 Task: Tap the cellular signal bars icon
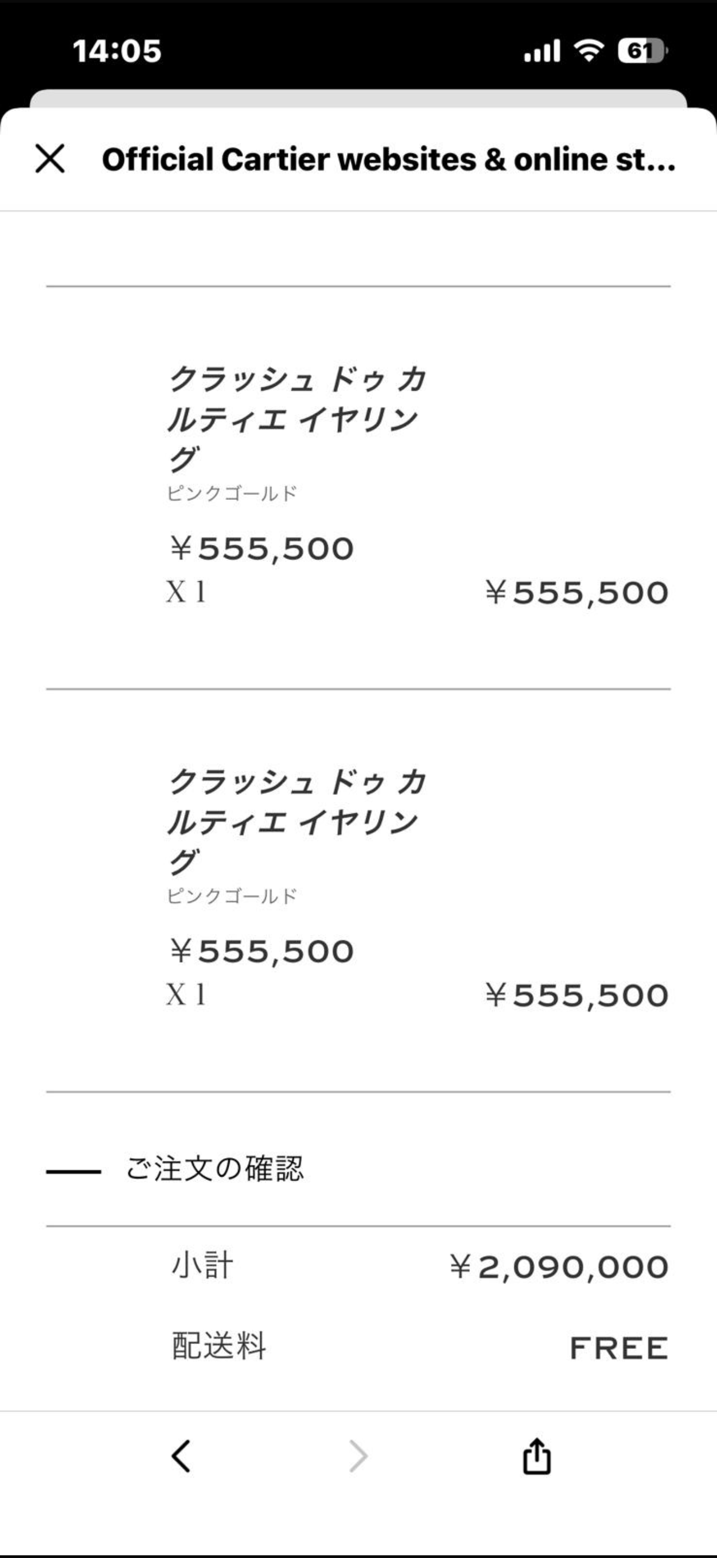pyautogui.click(x=542, y=50)
